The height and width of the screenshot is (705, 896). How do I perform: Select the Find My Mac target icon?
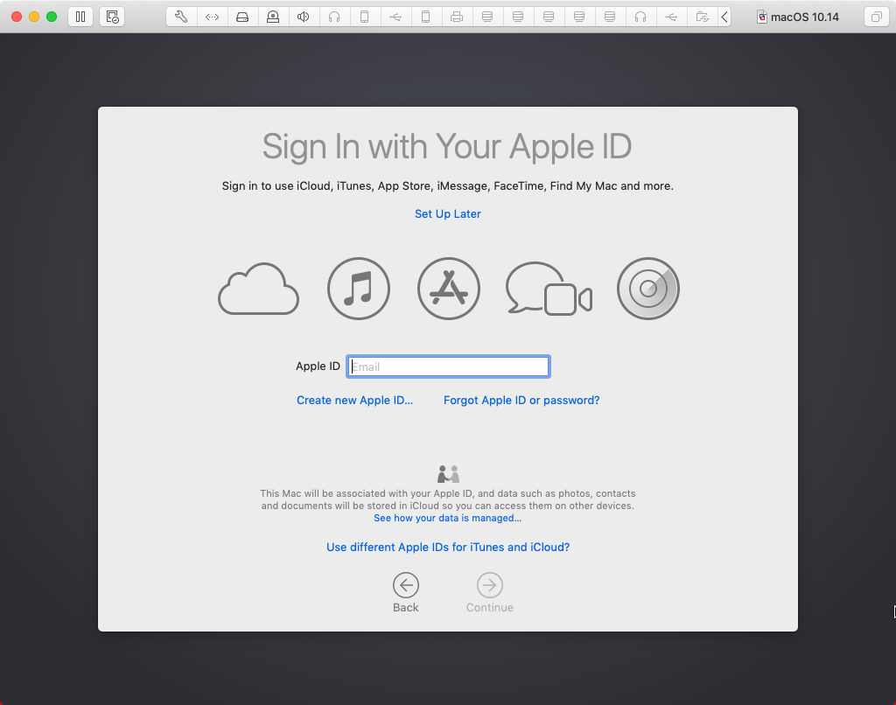pos(647,289)
